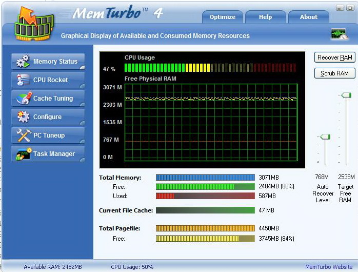Click the '3745MB (84%)' pagefile free value
This screenshot has height=272, width=358.
coord(276,239)
